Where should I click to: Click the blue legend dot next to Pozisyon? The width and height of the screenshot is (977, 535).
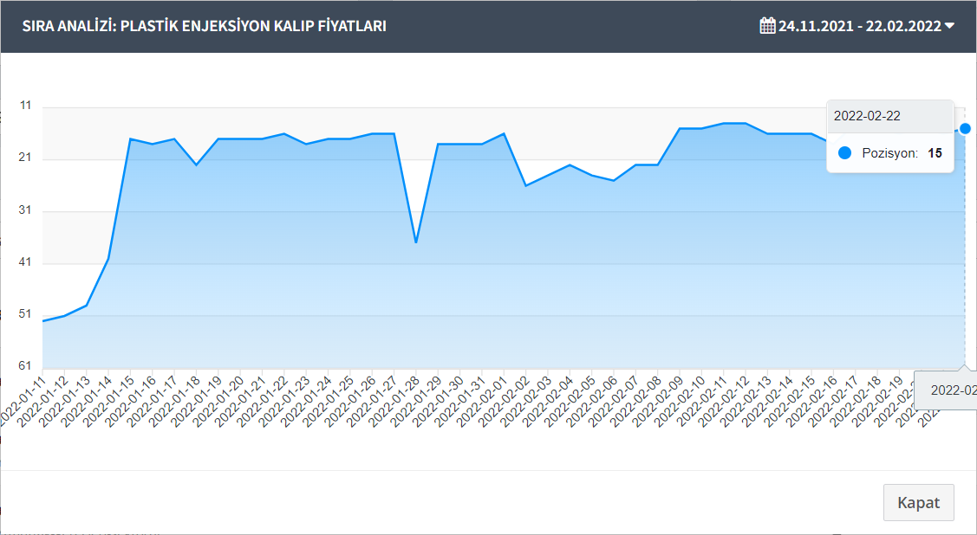tap(845, 153)
